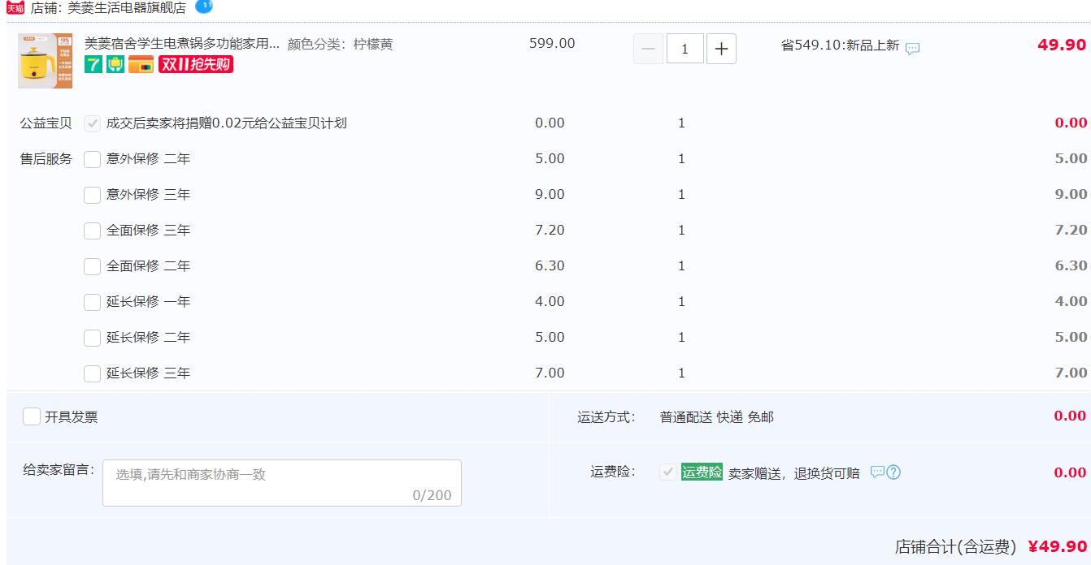Screen dimensions: 1091x565
Task: Click the 颜色分类：柠檬黄 text
Action: pyautogui.click(x=341, y=44)
